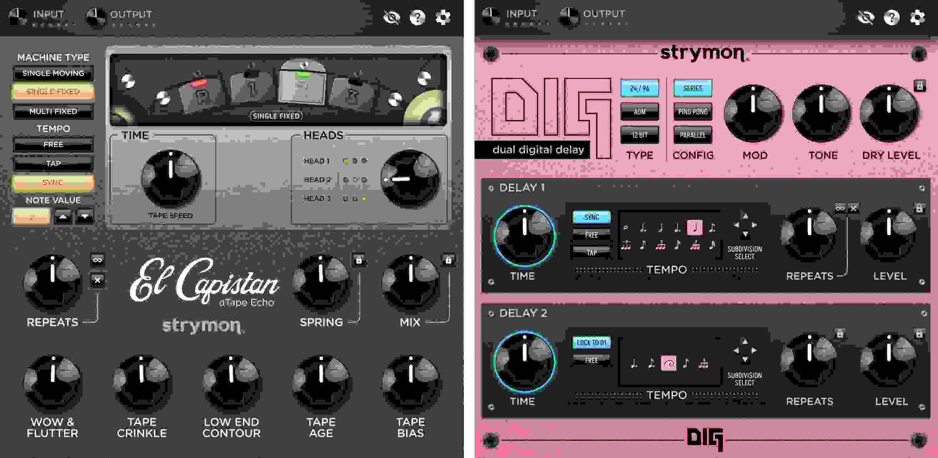Switch Delay 1 tempo to TAP mode
Screen dimensions: 938x458
tap(592, 252)
